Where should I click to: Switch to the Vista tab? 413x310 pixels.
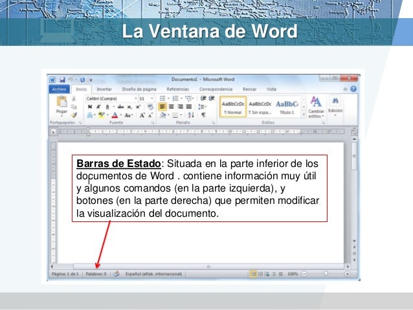pos(271,89)
